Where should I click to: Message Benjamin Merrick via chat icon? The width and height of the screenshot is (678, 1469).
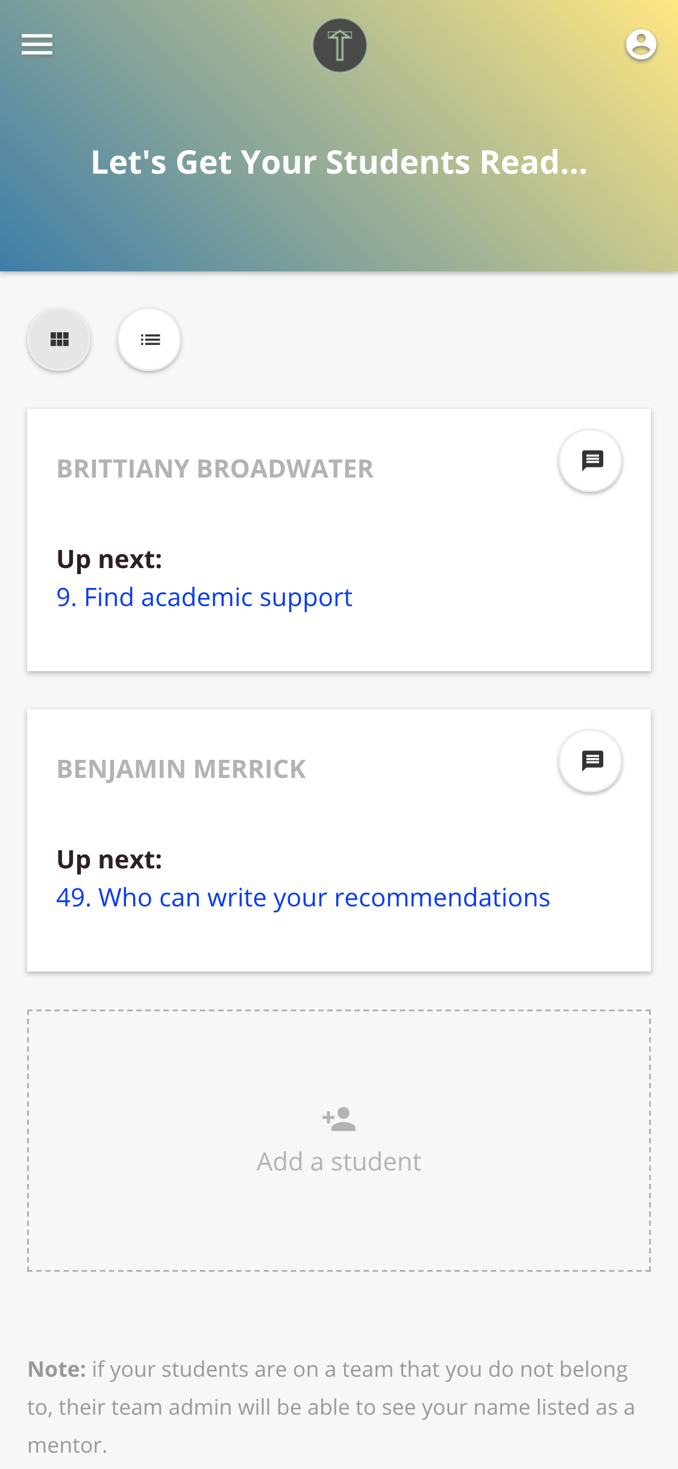[591, 761]
